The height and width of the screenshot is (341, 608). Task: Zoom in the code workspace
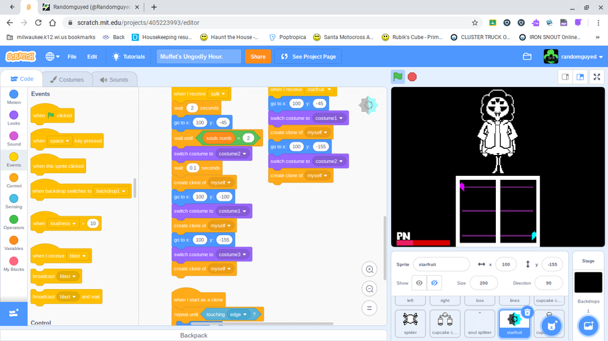pyautogui.click(x=369, y=269)
